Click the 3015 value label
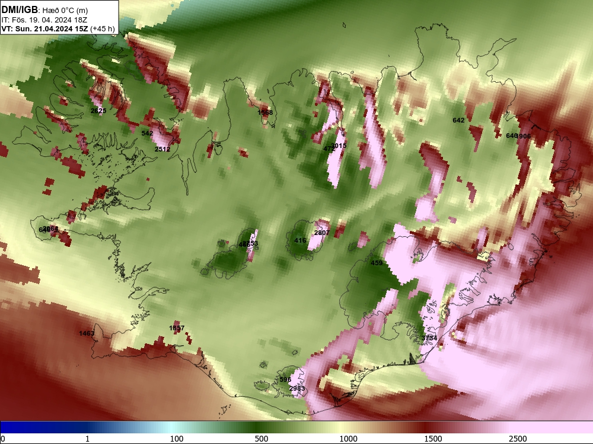Image resolution: width=593 pixels, height=444 pixels. [339, 146]
